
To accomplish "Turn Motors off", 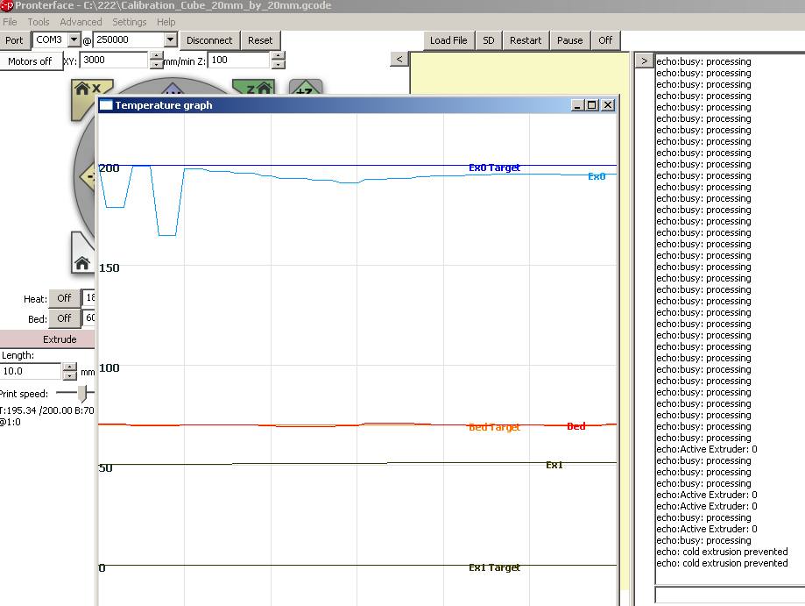I will click(x=30, y=61).
